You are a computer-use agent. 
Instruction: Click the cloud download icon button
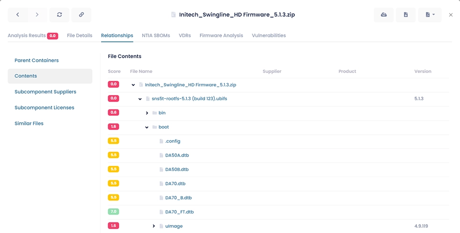[x=383, y=15]
